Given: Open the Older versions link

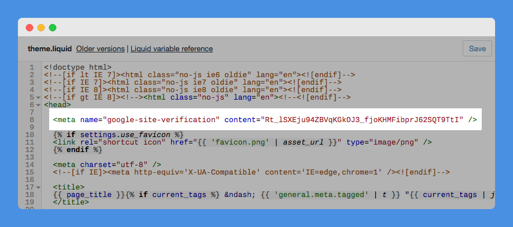Looking at the screenshot, I should coord(101,49).
